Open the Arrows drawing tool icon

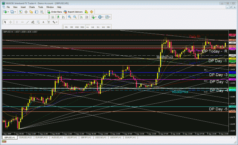(x=54, y=22)
